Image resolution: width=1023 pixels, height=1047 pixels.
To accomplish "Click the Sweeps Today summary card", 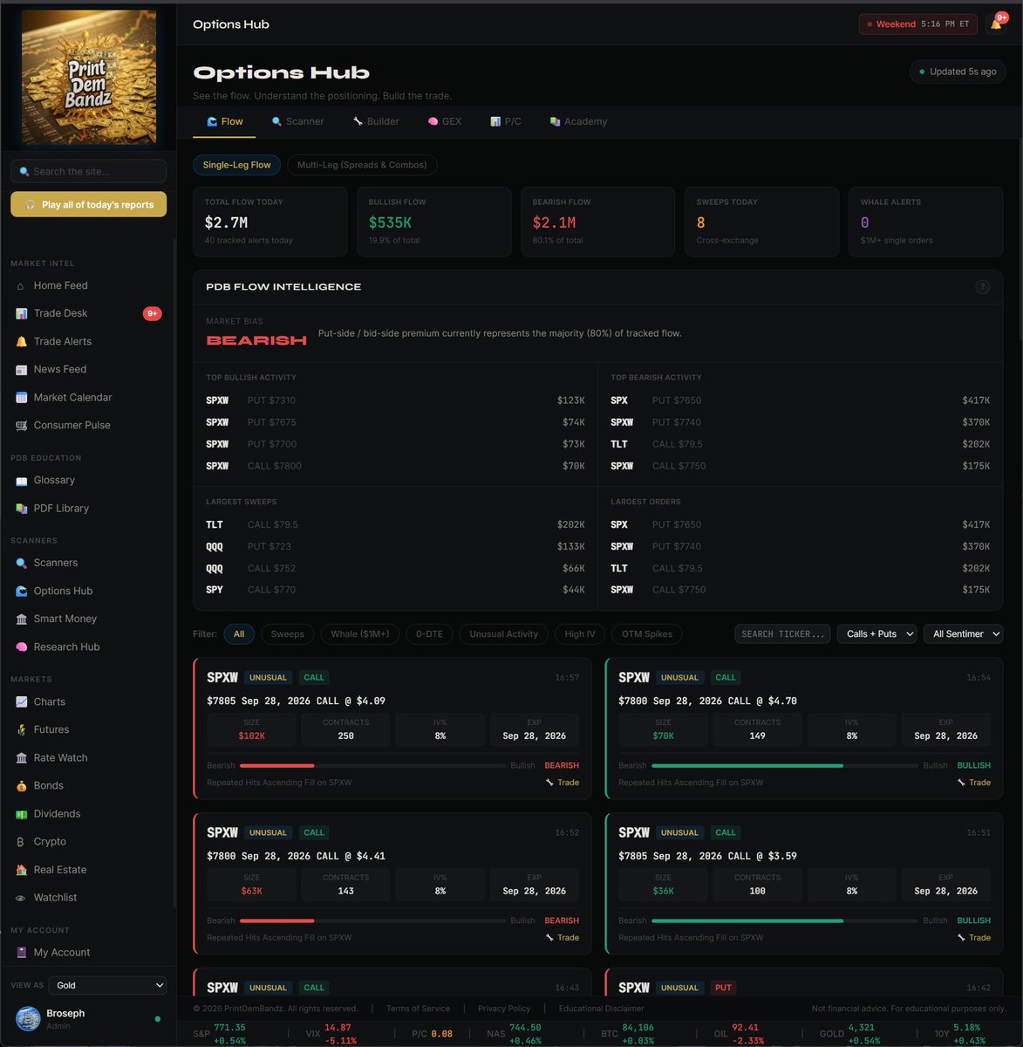I will coord(761,222).
